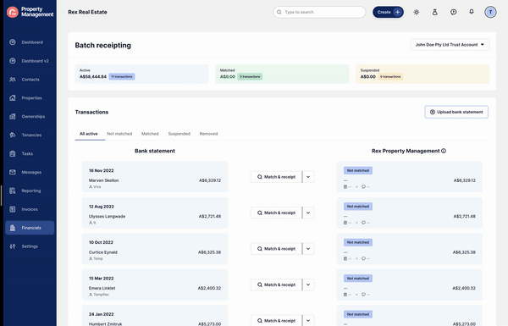
Task: Click Upload bank statement button
Action: click(456, 112)
